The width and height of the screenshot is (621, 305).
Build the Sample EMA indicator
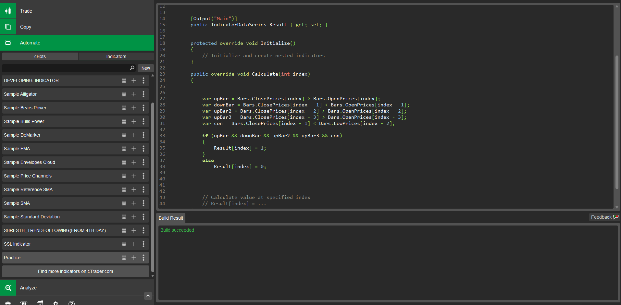tap(124, 149)
